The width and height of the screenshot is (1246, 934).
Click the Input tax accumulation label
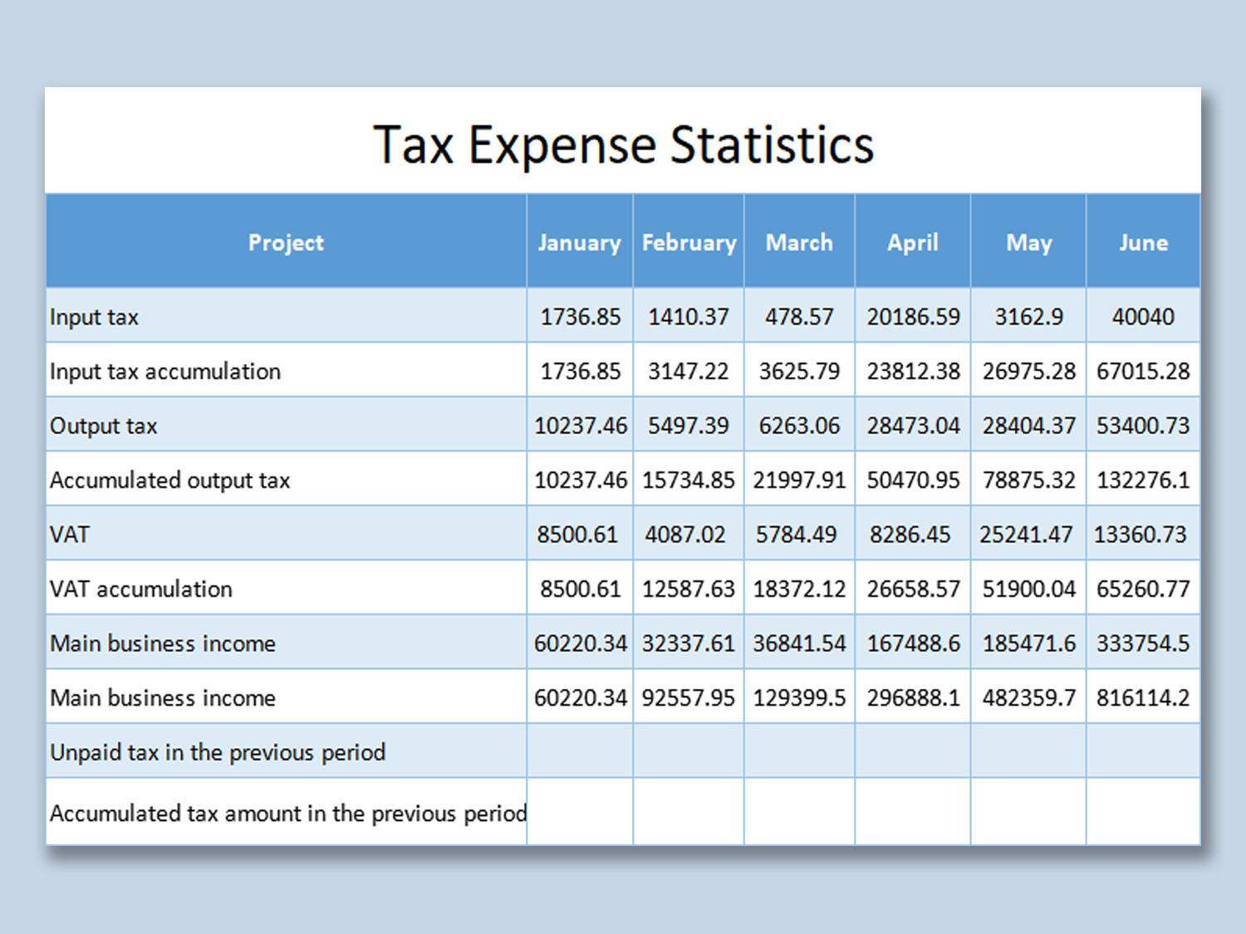(165, 371)
